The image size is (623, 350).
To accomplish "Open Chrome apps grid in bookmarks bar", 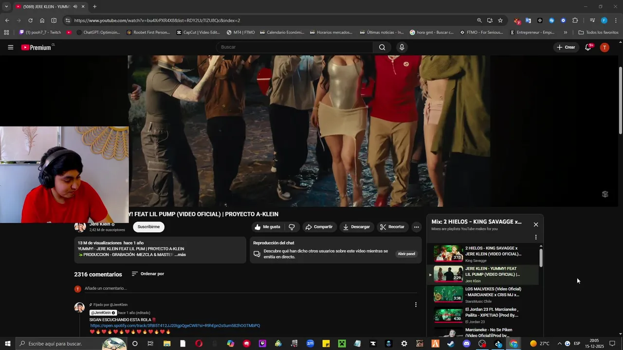I will (x=6, y=33).
